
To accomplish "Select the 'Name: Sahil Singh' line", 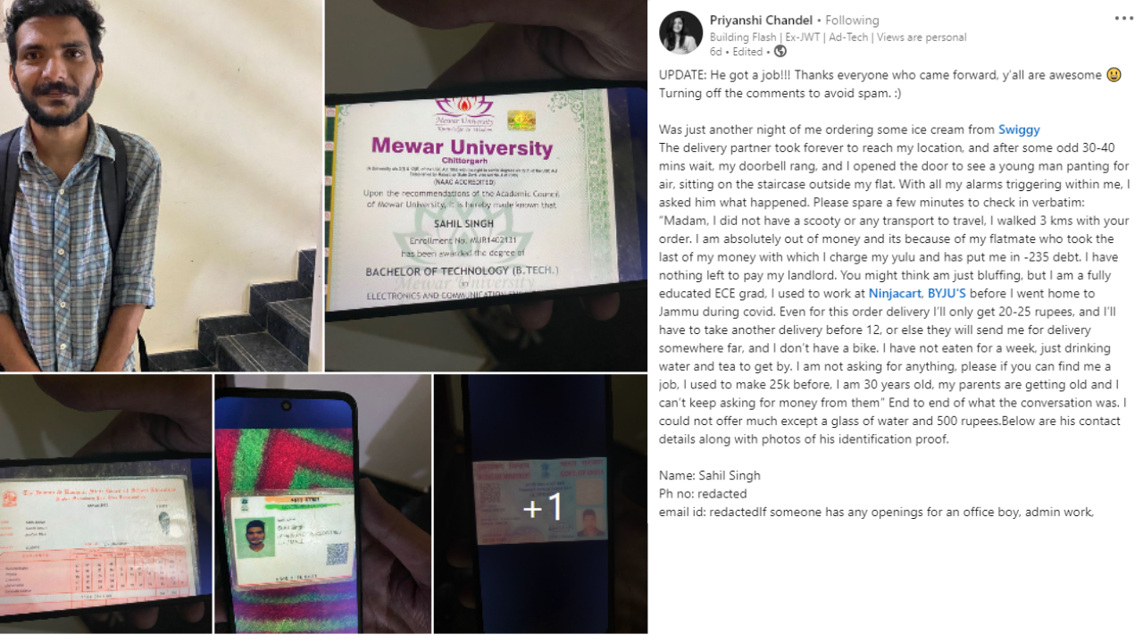I will tap(710, 475).
